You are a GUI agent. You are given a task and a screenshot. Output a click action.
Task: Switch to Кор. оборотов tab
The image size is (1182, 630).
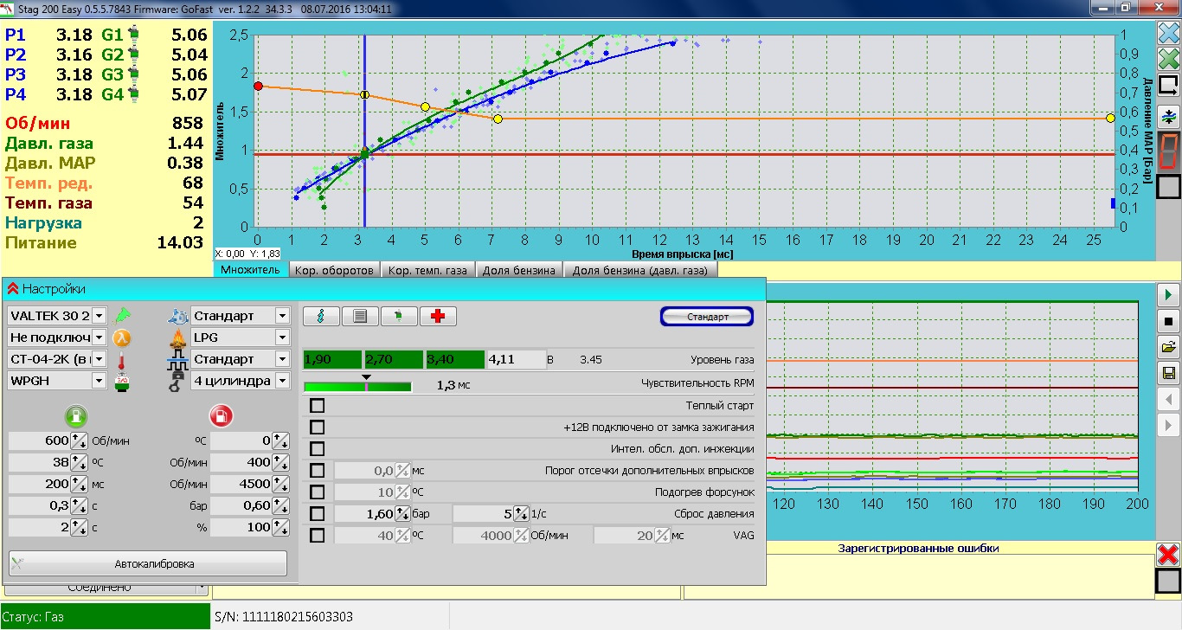click(x=334, y=270)
